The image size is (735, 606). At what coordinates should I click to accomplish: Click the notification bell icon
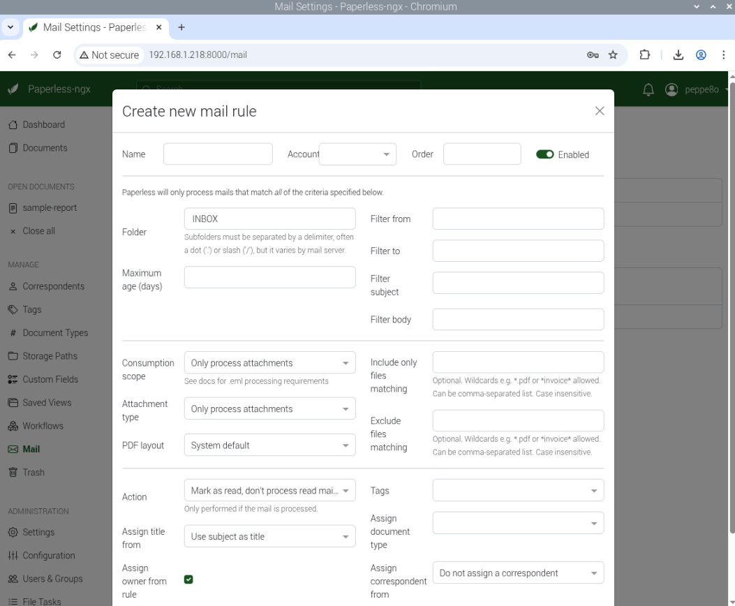point(648,89)
